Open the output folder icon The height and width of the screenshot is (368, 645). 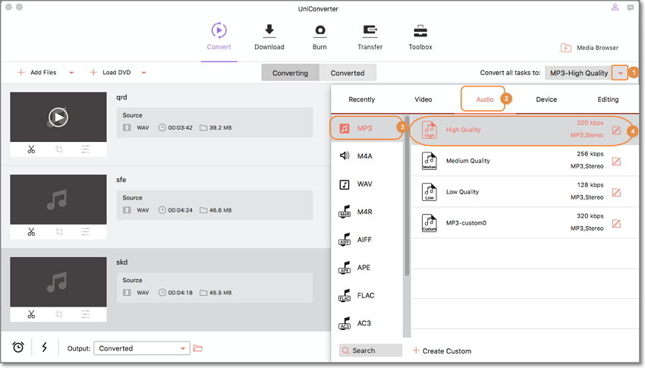click(198, 348)
